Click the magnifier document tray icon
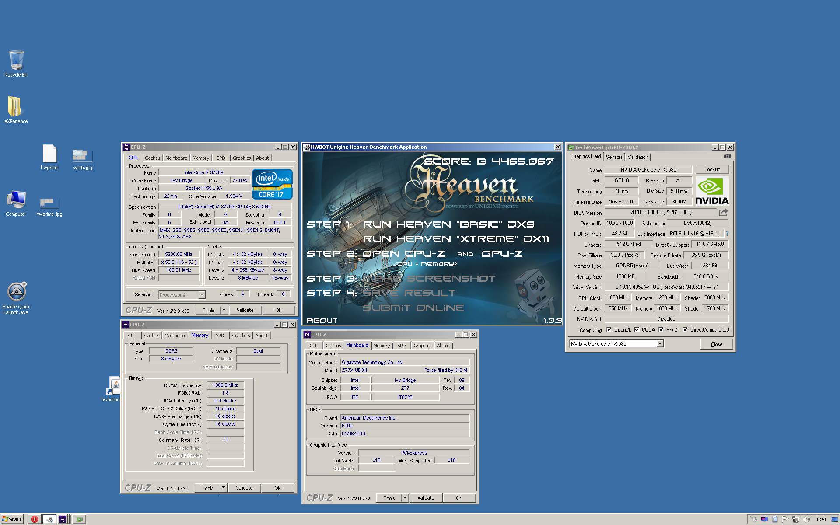Viewport: 840px width, 525px height. pos(775,519)
